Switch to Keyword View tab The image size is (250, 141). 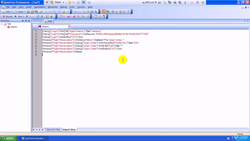pyautogui.click(x=53, y=130)
